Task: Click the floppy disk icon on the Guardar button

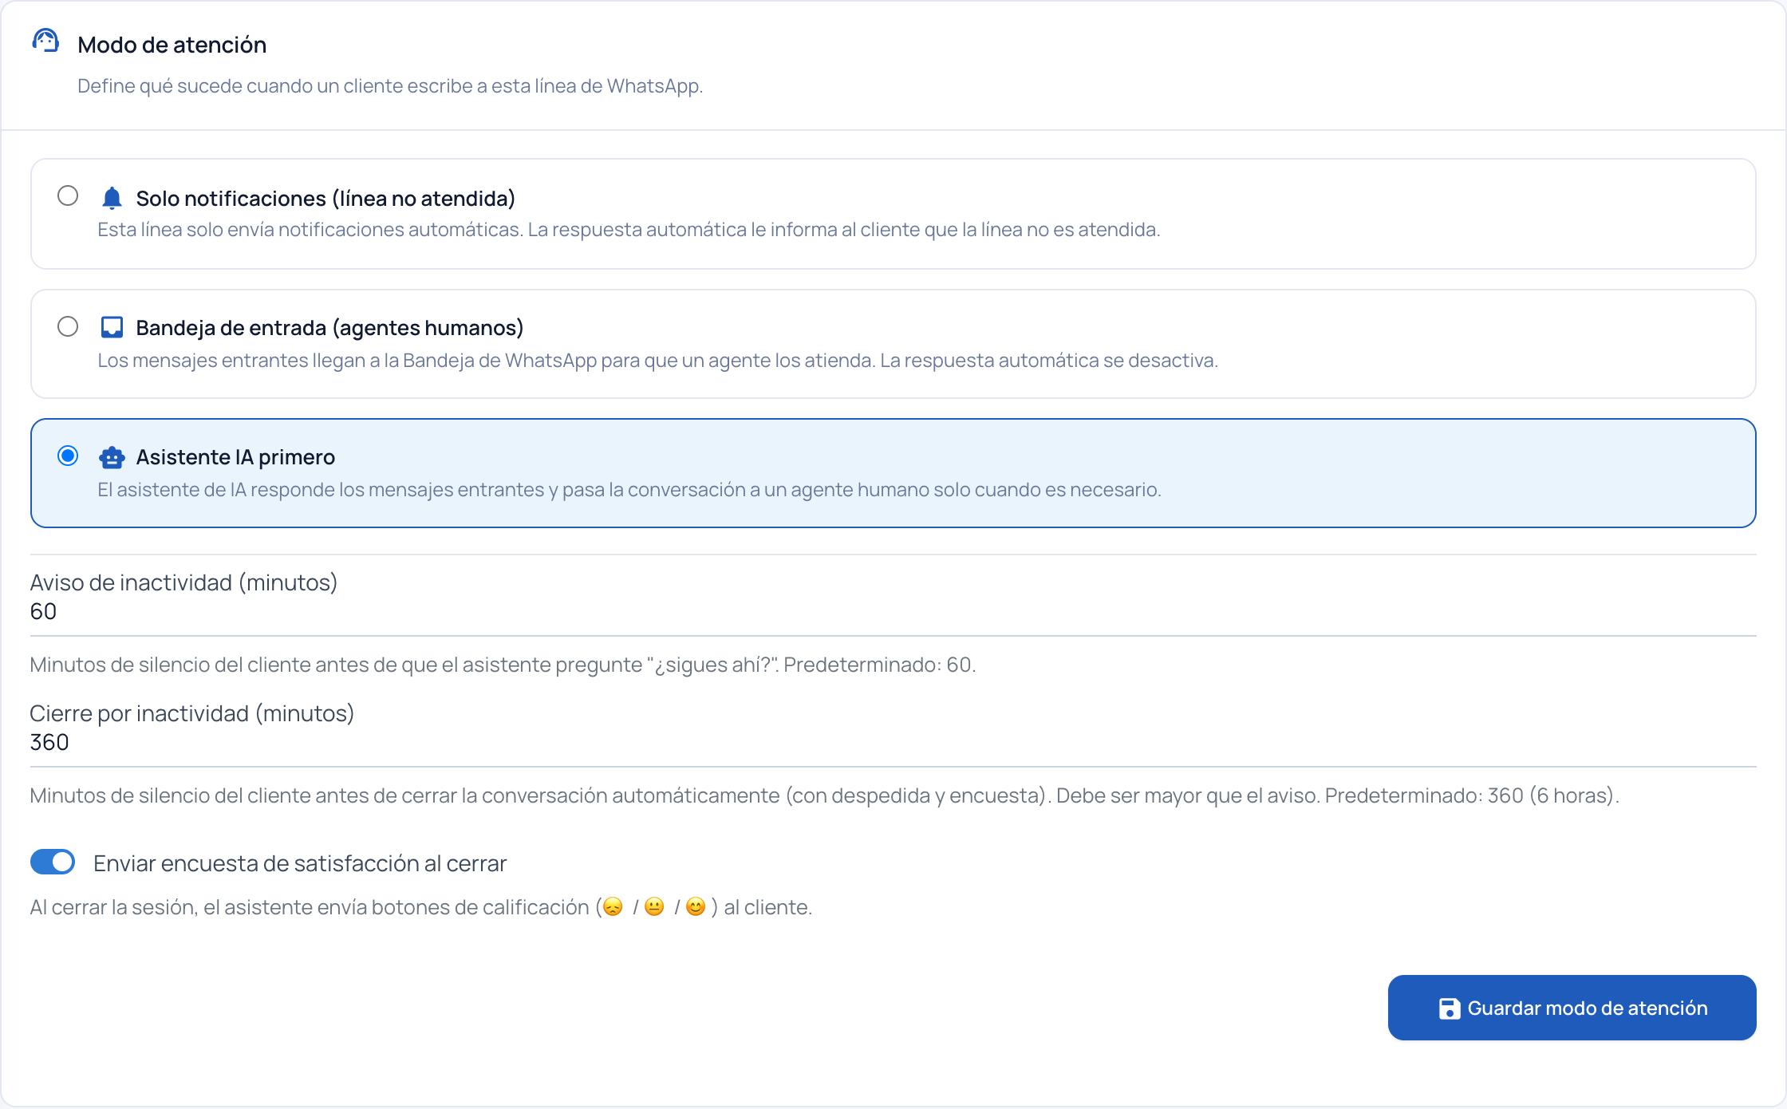Action: point(1450,1008)
